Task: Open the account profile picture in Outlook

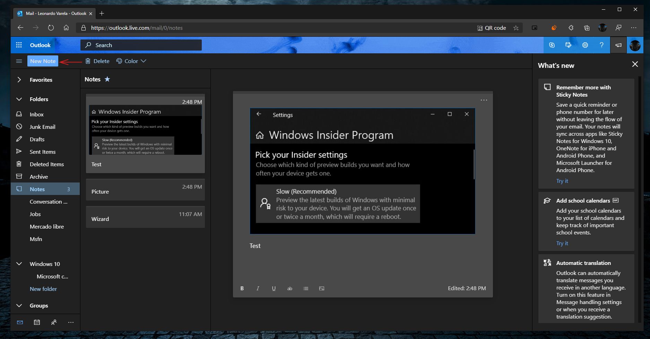Action: click(x=635, y=45)
